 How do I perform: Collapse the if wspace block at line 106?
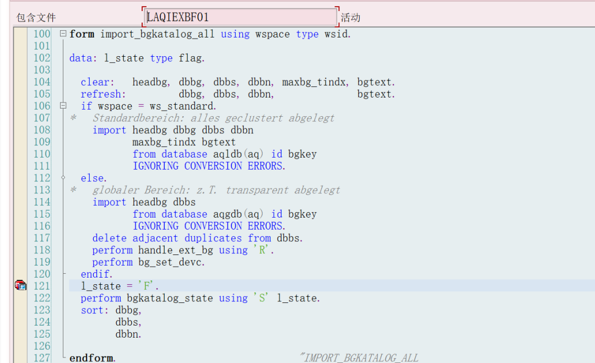[63, 106]
